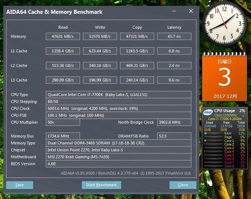This screenshot has height=199, width=251.
Task: Click Memory Bus value 1734.6 MHz
Action: point(63,136)
